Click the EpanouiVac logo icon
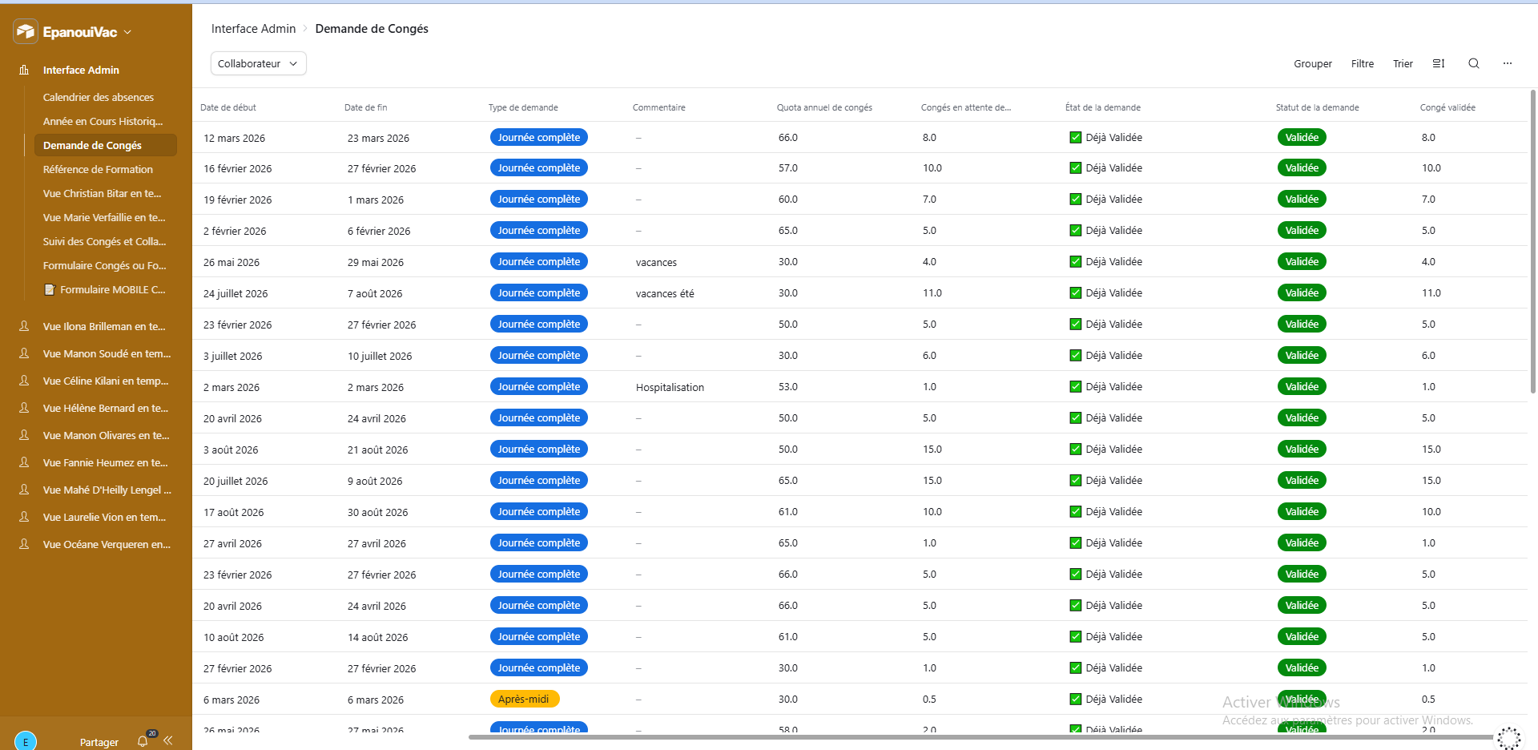The width and height of the screenshot is (1538, 750). (26, 32)
